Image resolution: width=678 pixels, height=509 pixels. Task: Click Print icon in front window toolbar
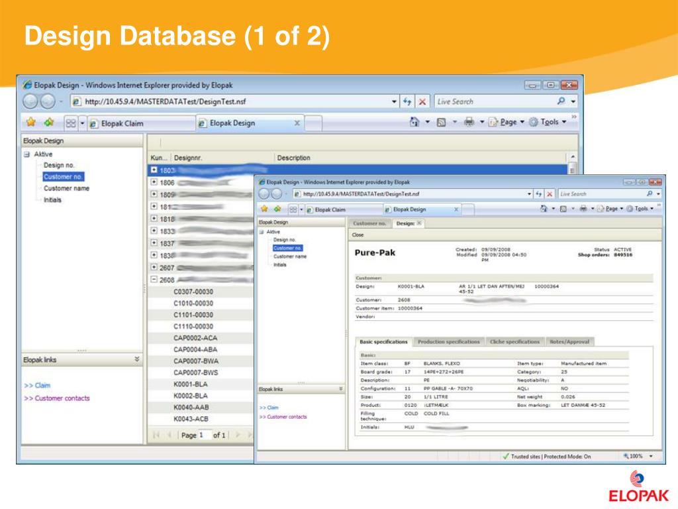point(583,209)
